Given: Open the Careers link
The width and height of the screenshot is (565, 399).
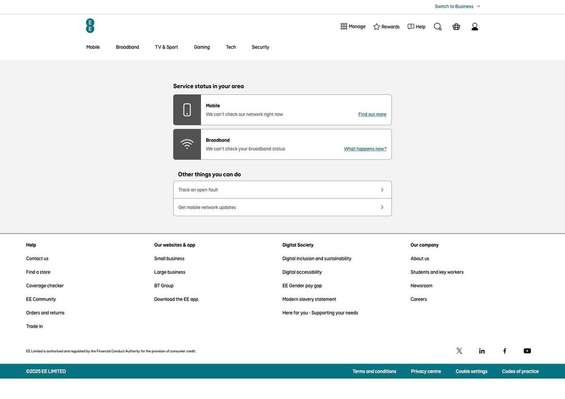Looking at the screenshot, I should point(419,300).
